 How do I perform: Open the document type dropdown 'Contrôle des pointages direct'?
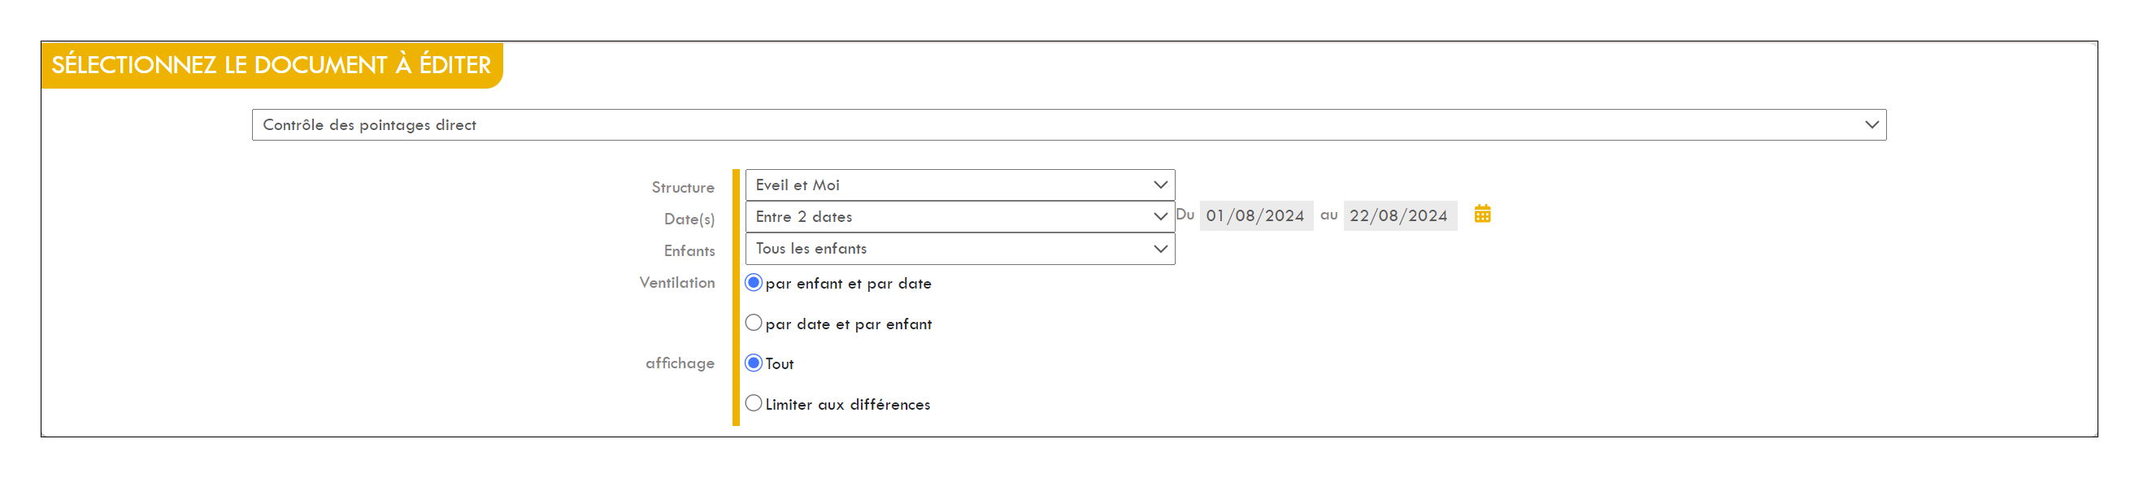point(1068,124)
